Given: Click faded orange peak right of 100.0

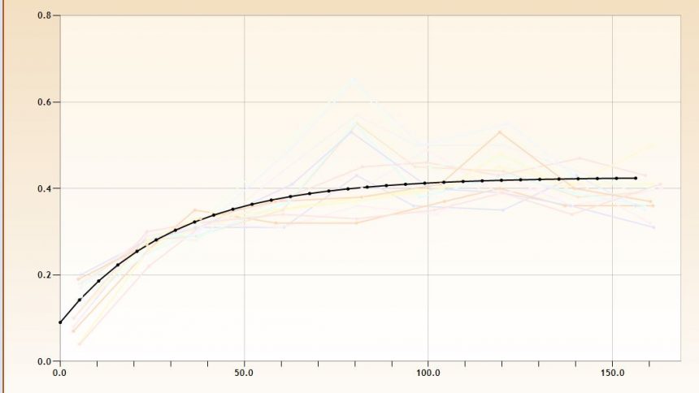Looking at the screenshot, I should [x=501, y=132].
